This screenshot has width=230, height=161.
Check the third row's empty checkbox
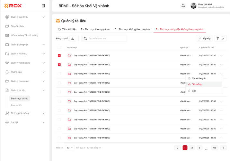[x=59, y=74]
